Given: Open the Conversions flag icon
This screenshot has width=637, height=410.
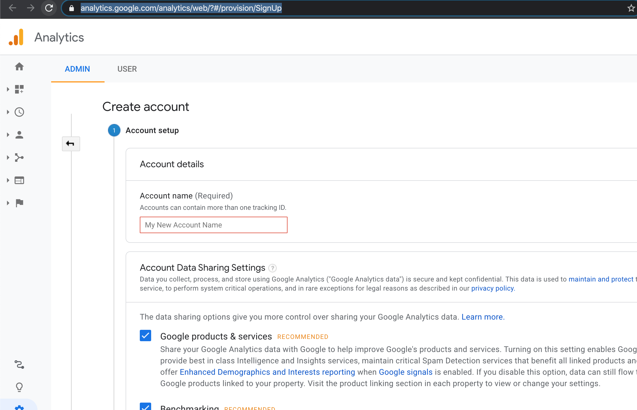Looking at the screenshot, I should coord(19,203).
